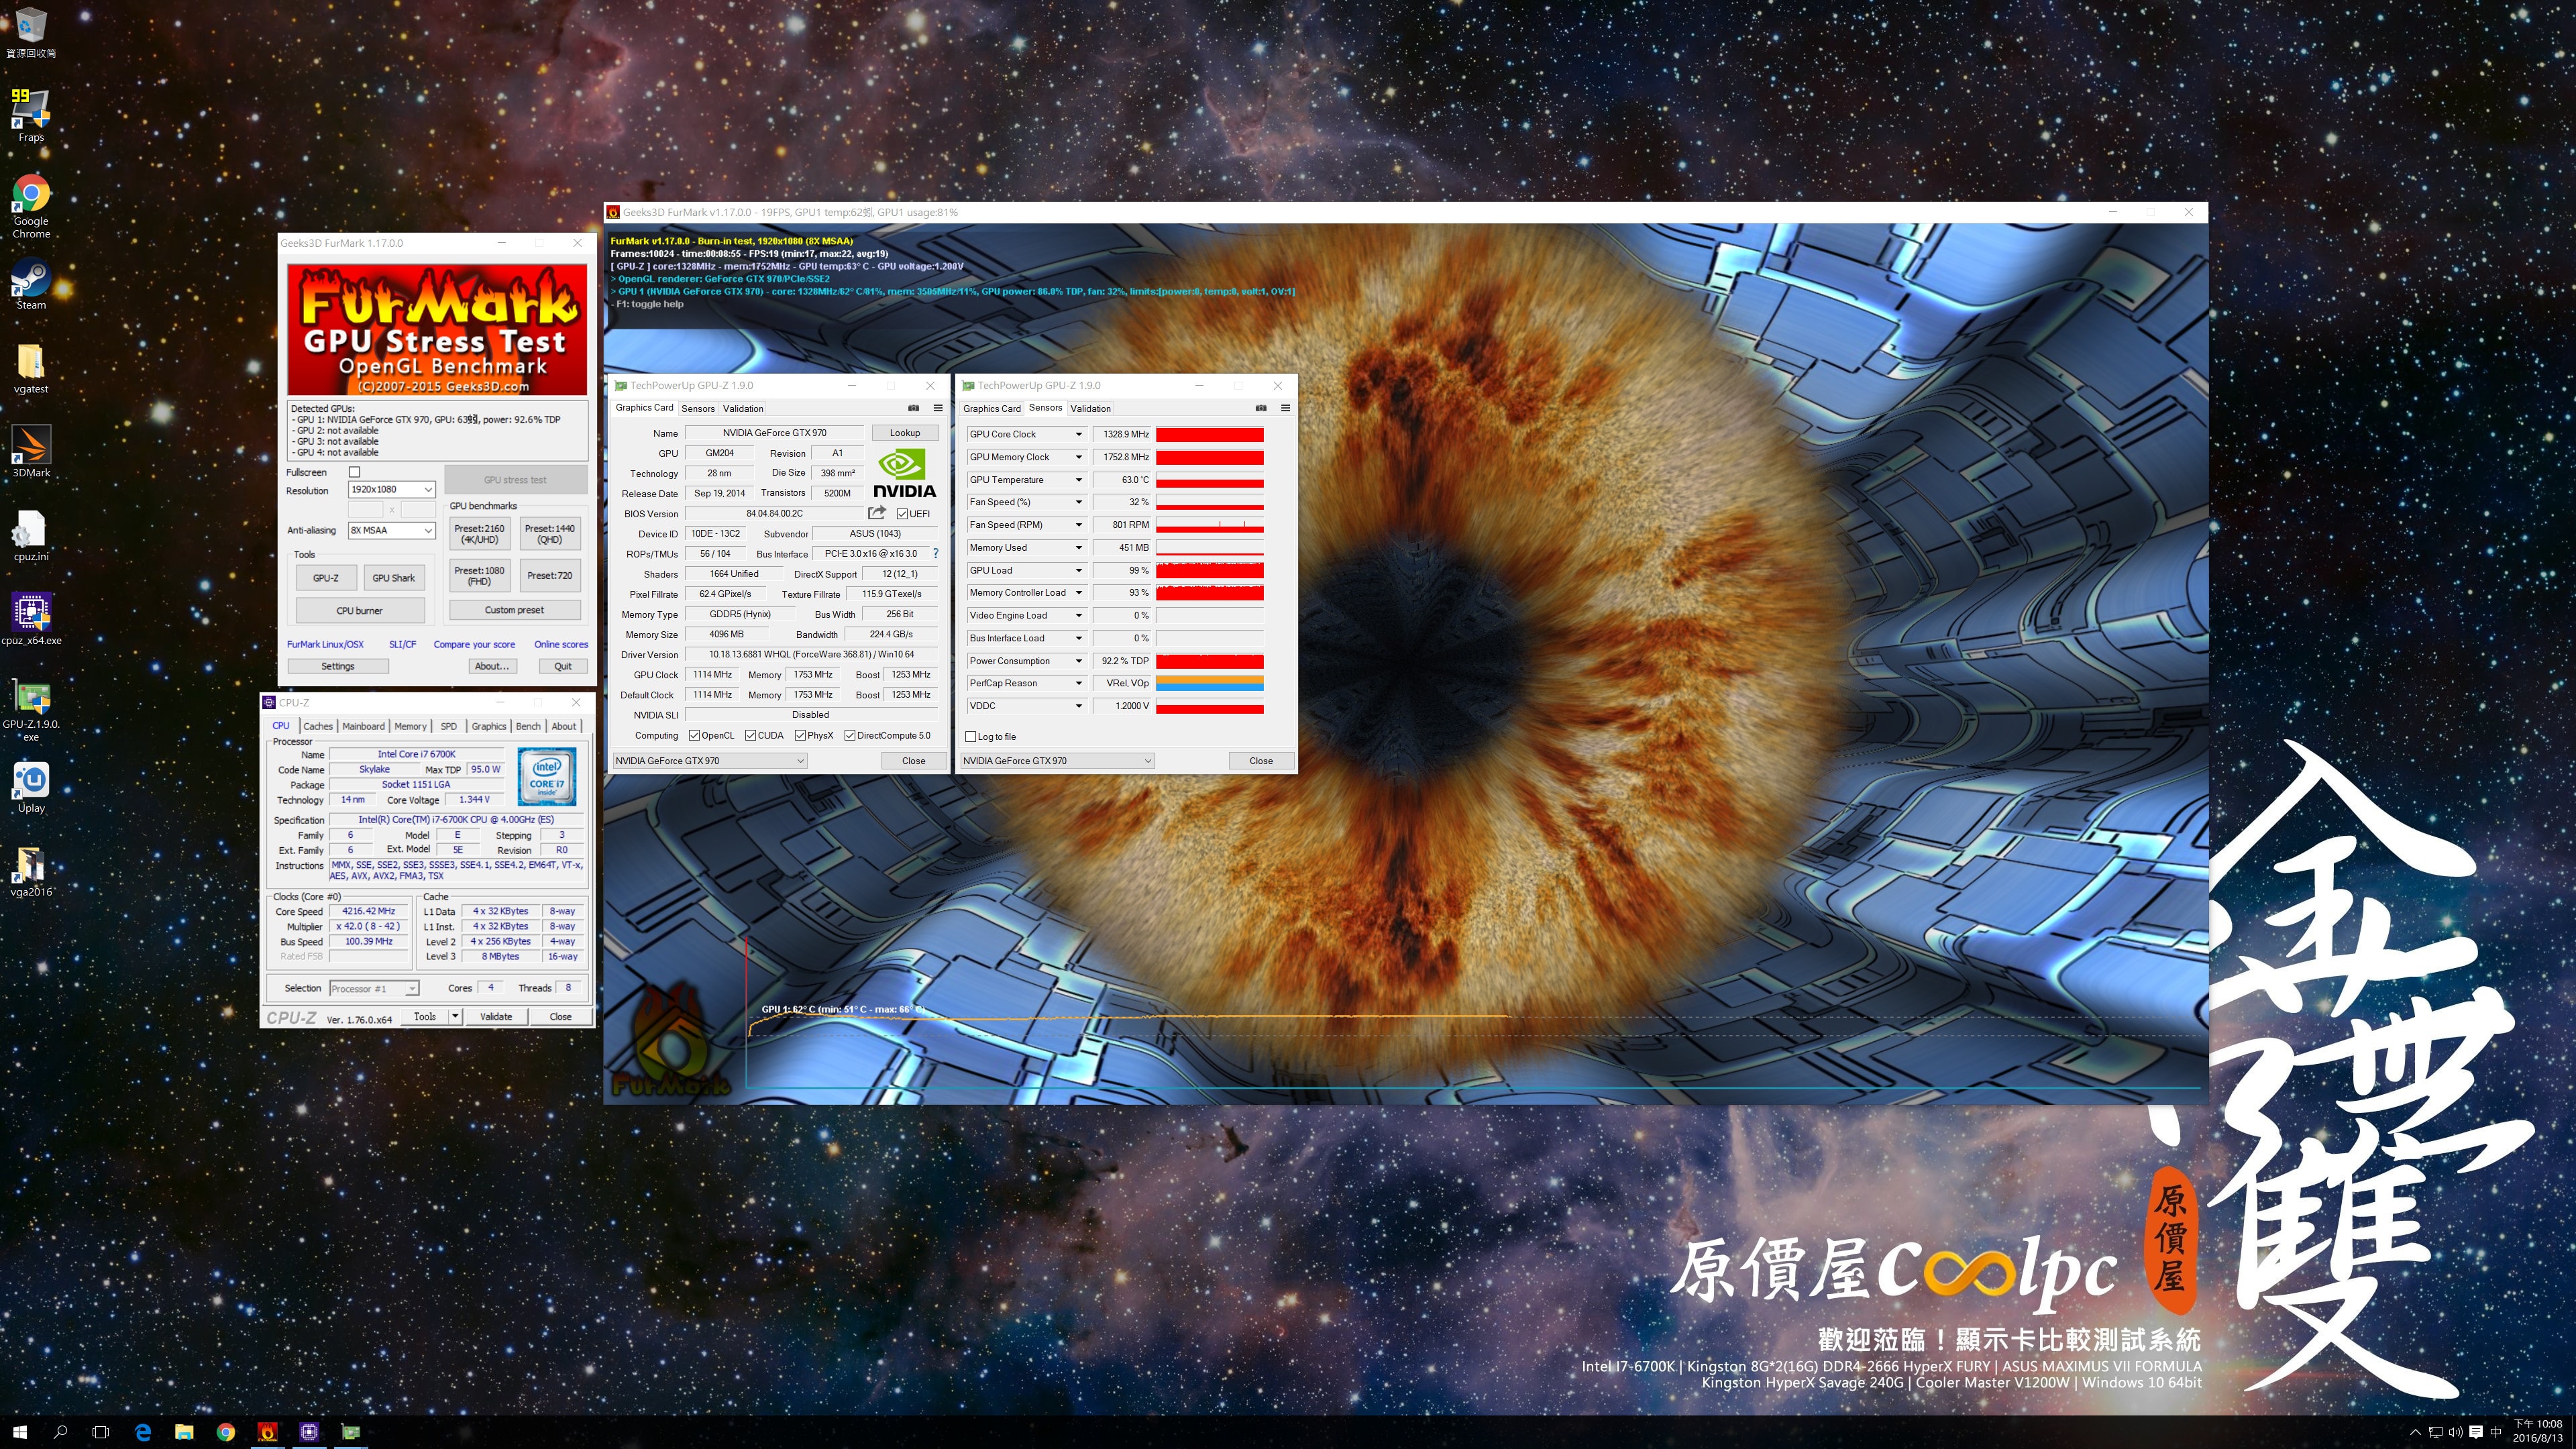This screenshot has height=1449, width=2576.
Task: Toggle the PhysX checkbox
Action: [800, 736]
